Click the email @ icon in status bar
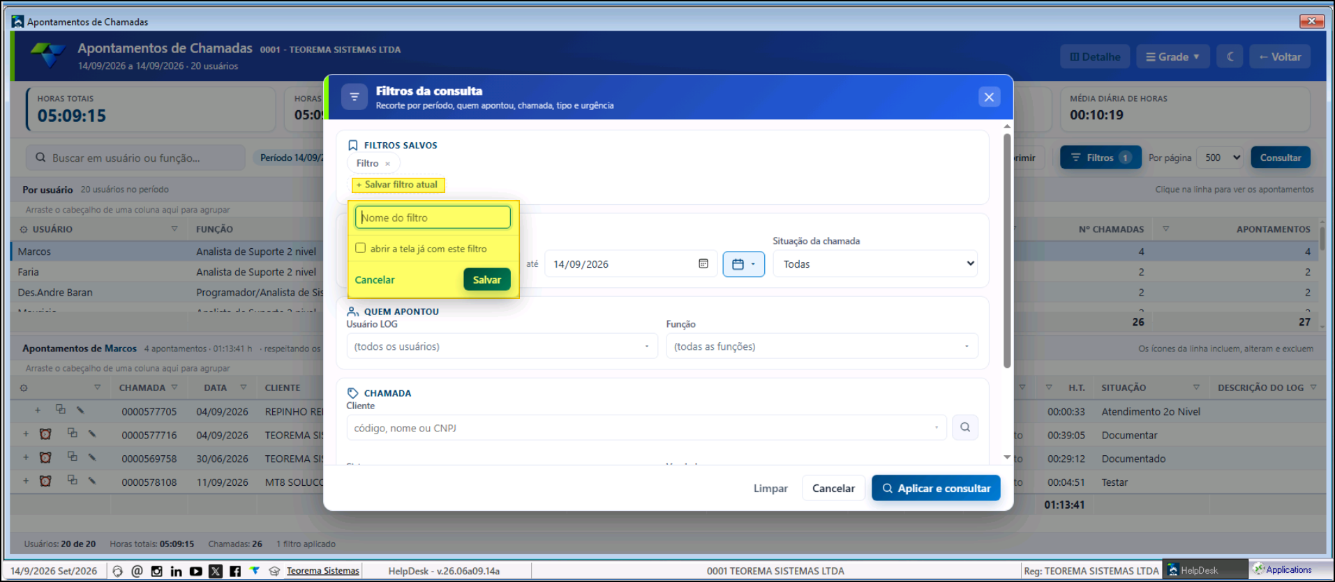This screenshot has width=1335, height=582. 137,571
